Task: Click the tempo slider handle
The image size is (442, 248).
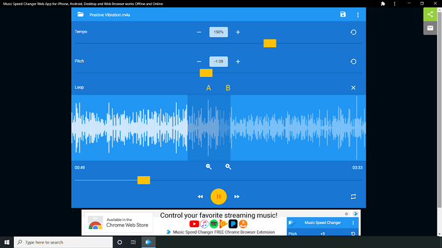Action: (x=270, y=43)
